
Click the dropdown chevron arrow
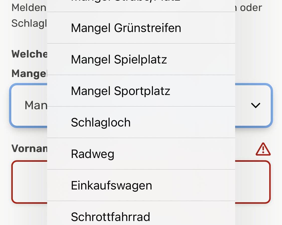pyautogui.click(x=255, y=105)
